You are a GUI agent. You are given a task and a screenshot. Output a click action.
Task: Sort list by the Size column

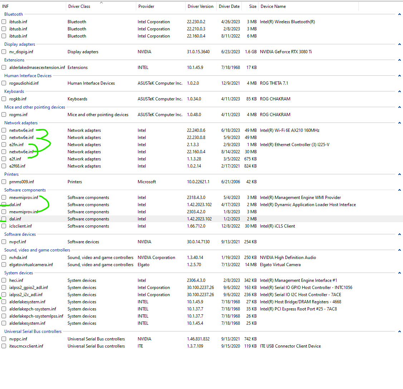252,6
